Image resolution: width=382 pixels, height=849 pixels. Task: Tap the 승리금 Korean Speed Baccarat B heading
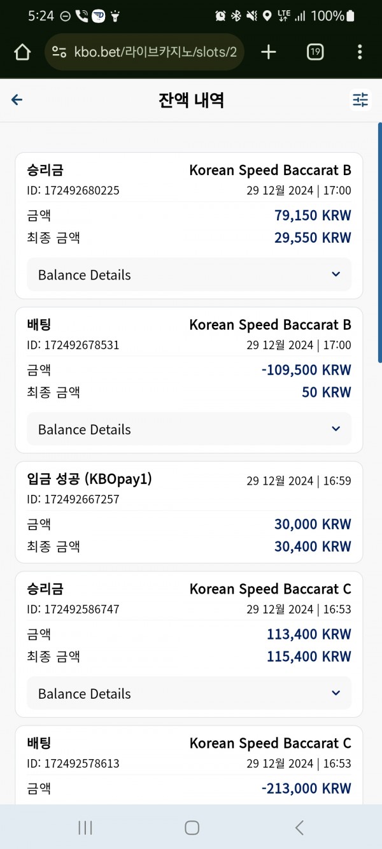(189, 170)
